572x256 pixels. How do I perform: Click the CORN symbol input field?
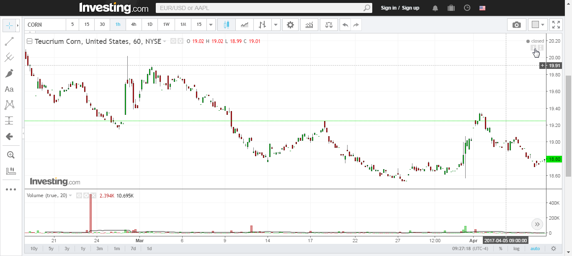[45, 25]
